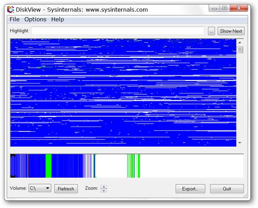
Task: Click the Export... button
Action: tap(190, 189)
